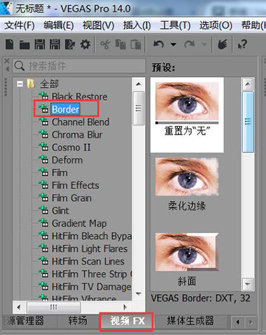Viewport: 266px width, 335px height.
Task: Close the panel with the X button
Action: click(x=7, y=61)
